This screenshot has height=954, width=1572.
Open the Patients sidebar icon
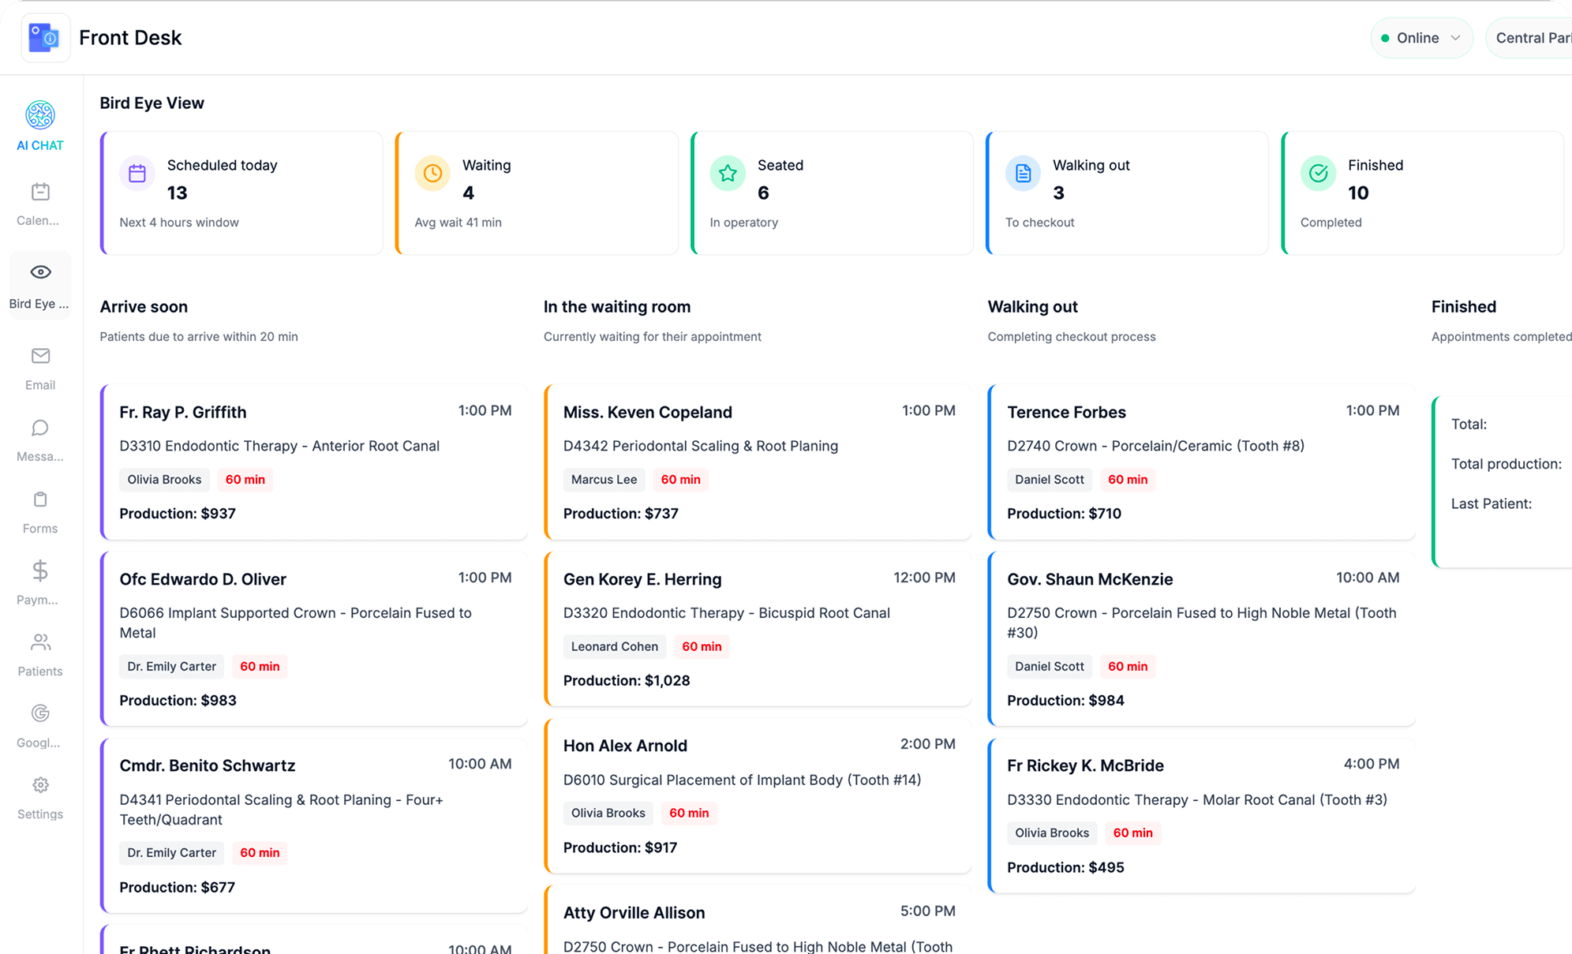40,642
